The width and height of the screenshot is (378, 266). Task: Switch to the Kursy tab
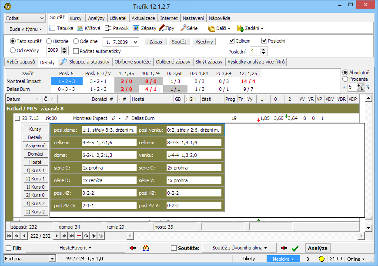tap(76, 18)
